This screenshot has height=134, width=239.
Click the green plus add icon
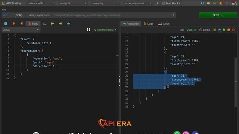pos(157,3)
